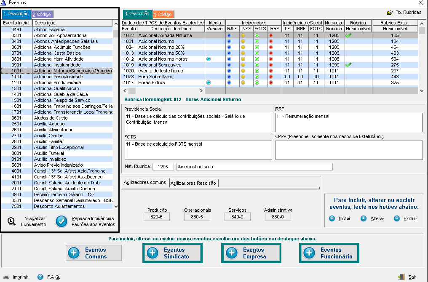Toggle HomologNet checkmark on Adicional Sobreaviso row
428x282 pixels.
[x=348, y=65]
